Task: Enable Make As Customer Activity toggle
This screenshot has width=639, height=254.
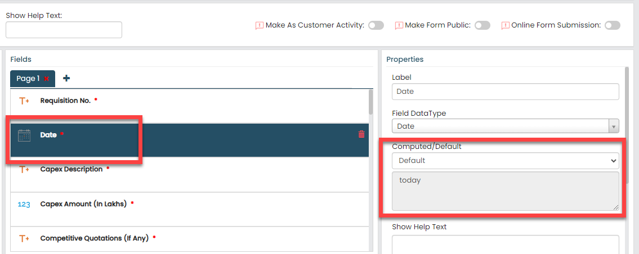Action: 376,25
